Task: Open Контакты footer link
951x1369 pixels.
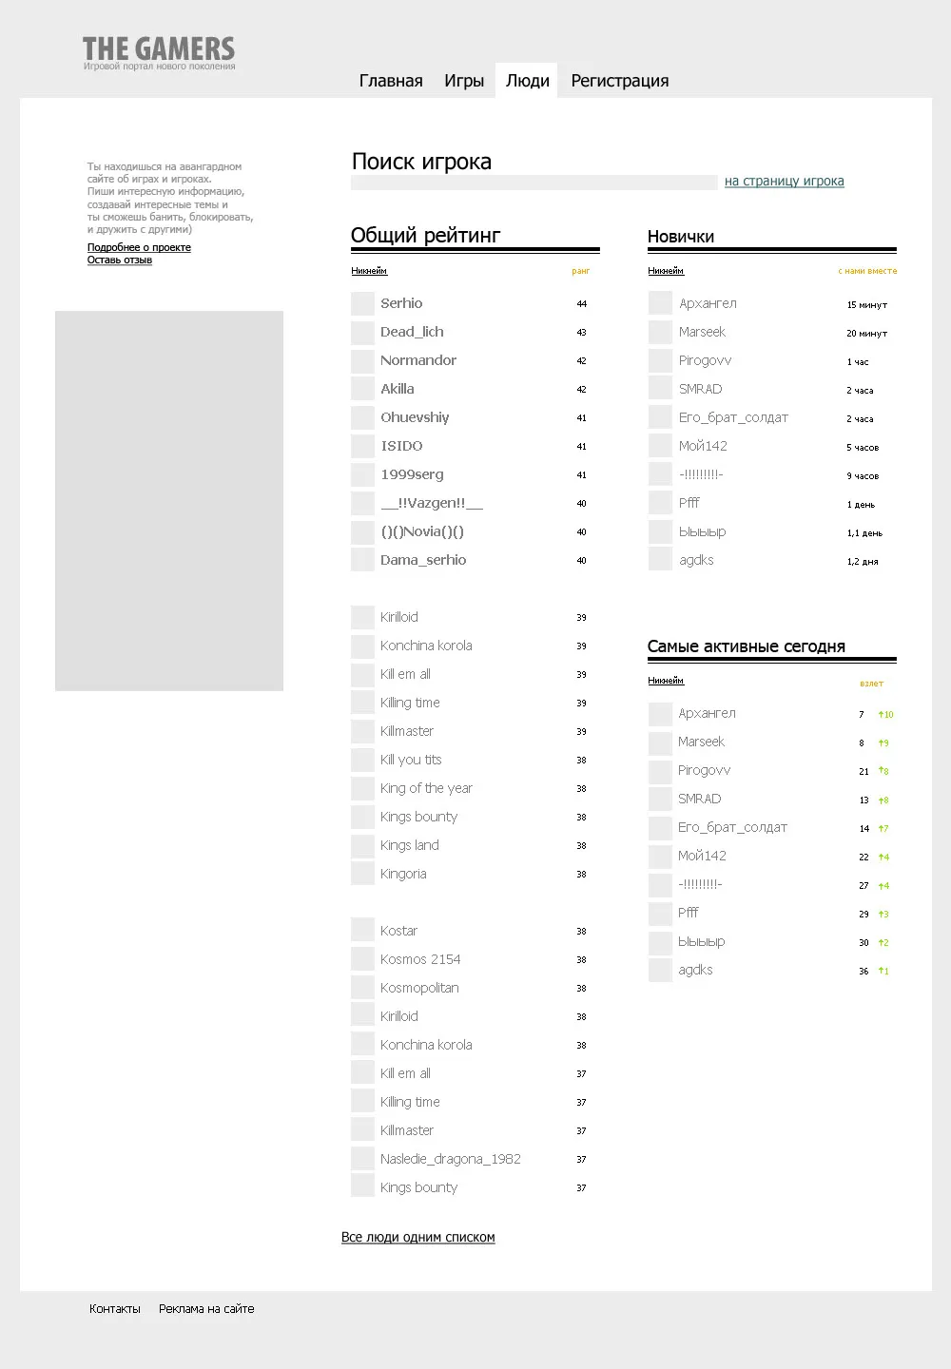Action: point(115,1309)
